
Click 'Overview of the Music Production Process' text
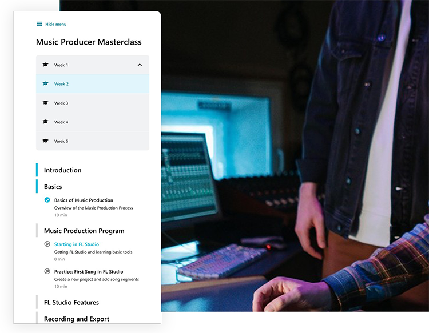(x=94, y=208)
